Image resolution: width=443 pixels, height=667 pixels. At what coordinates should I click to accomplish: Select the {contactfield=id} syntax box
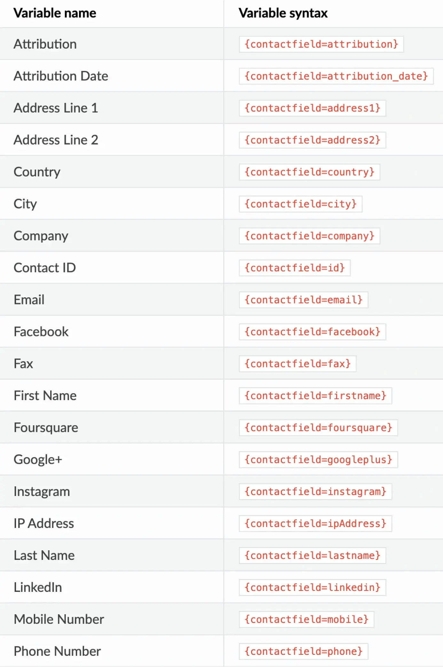pos(295,268)
